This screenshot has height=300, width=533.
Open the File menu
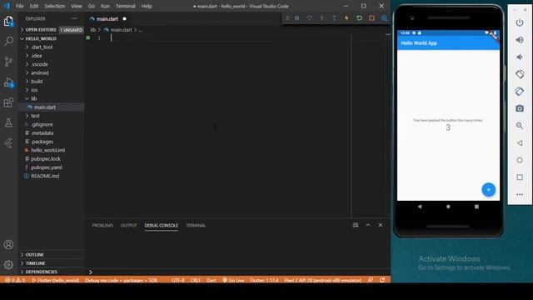[x=20, y=6]
